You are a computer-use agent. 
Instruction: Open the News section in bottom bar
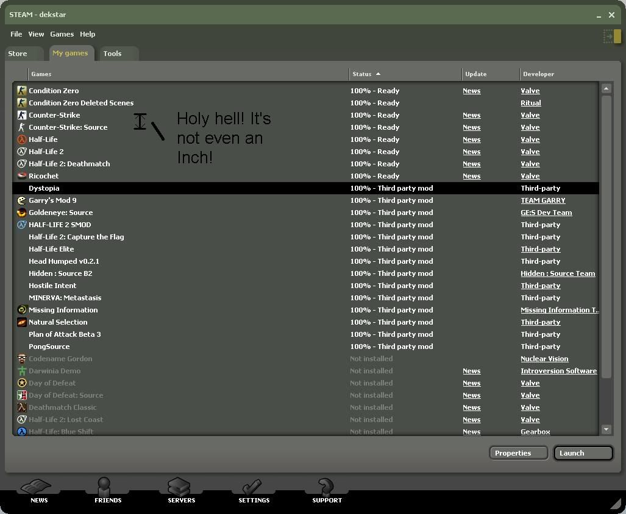39,491
